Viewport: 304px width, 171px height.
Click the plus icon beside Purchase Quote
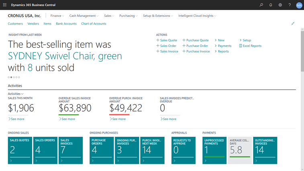pos(184,40)
